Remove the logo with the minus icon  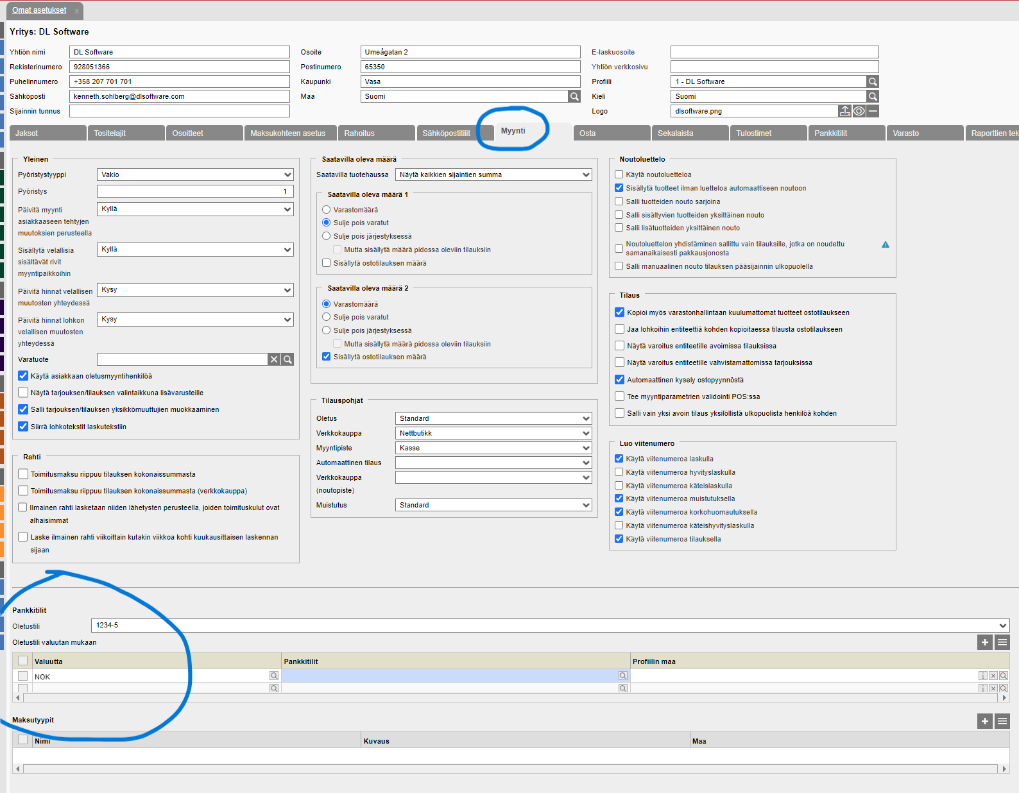tap(873, 111)
